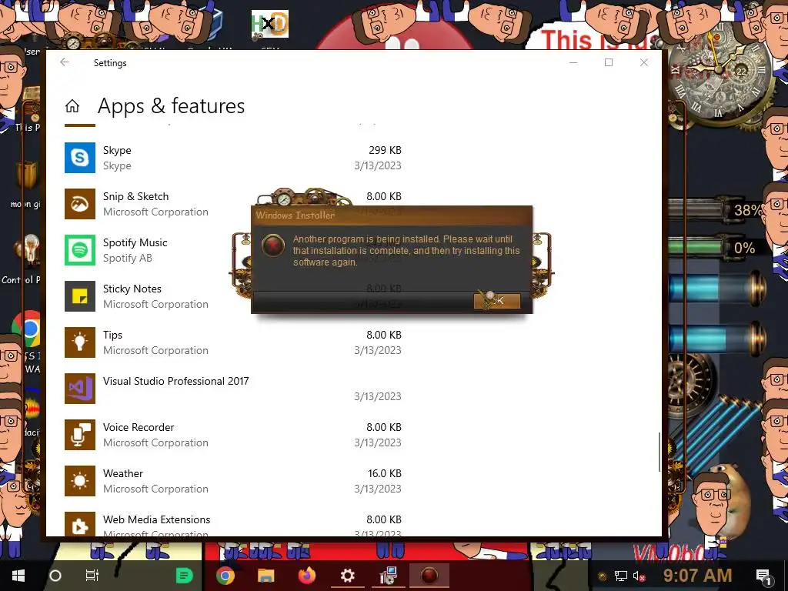Open the Windows Start menu
The image size is (788, 591).
tap(18, 576)
